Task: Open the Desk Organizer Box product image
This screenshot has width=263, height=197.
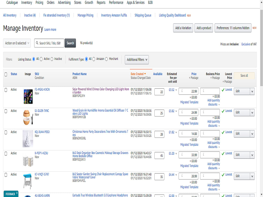Action: [28, 161]
